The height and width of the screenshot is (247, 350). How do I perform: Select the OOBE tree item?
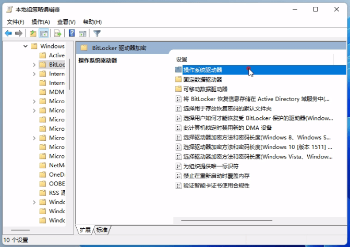[57, 183]
